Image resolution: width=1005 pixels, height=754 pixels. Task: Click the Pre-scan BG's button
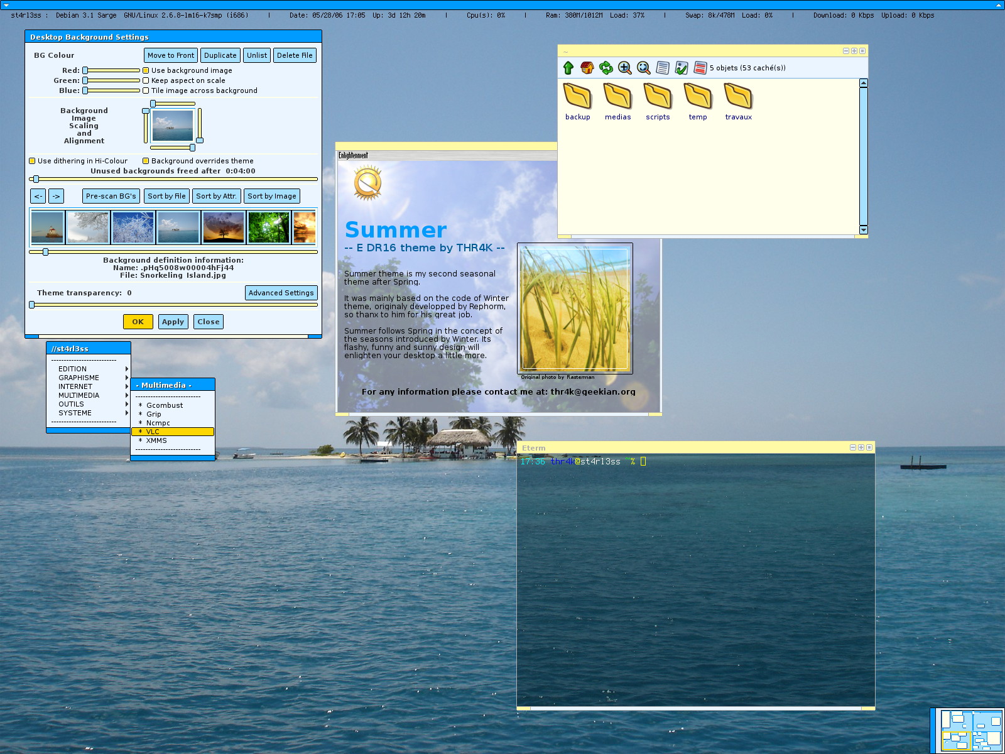coord(111,196)
